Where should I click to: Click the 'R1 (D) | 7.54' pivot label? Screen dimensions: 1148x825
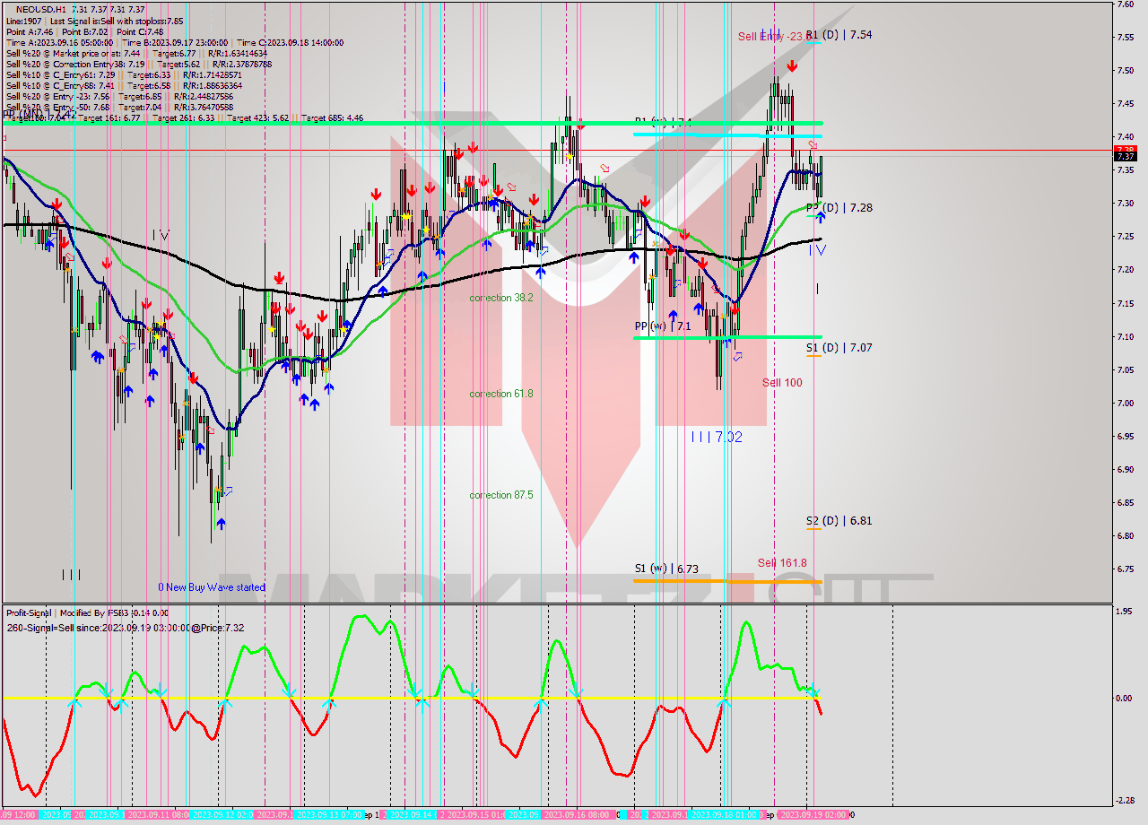[x=839, y=34]
